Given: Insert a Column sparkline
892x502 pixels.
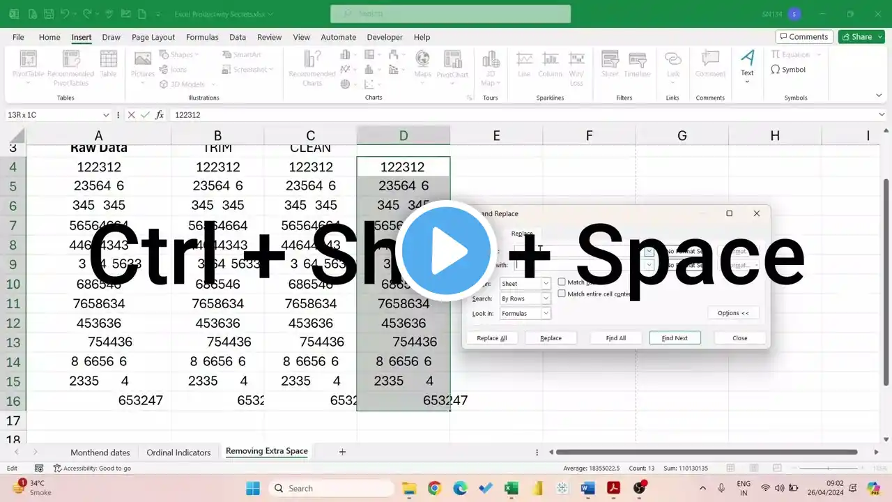Looking at the screenshot, I should (550, 64).
